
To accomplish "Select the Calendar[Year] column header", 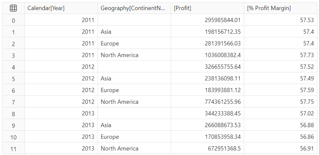I will (46, 9).
